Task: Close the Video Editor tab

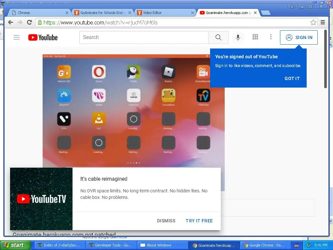Action: (x=193, y=13)
